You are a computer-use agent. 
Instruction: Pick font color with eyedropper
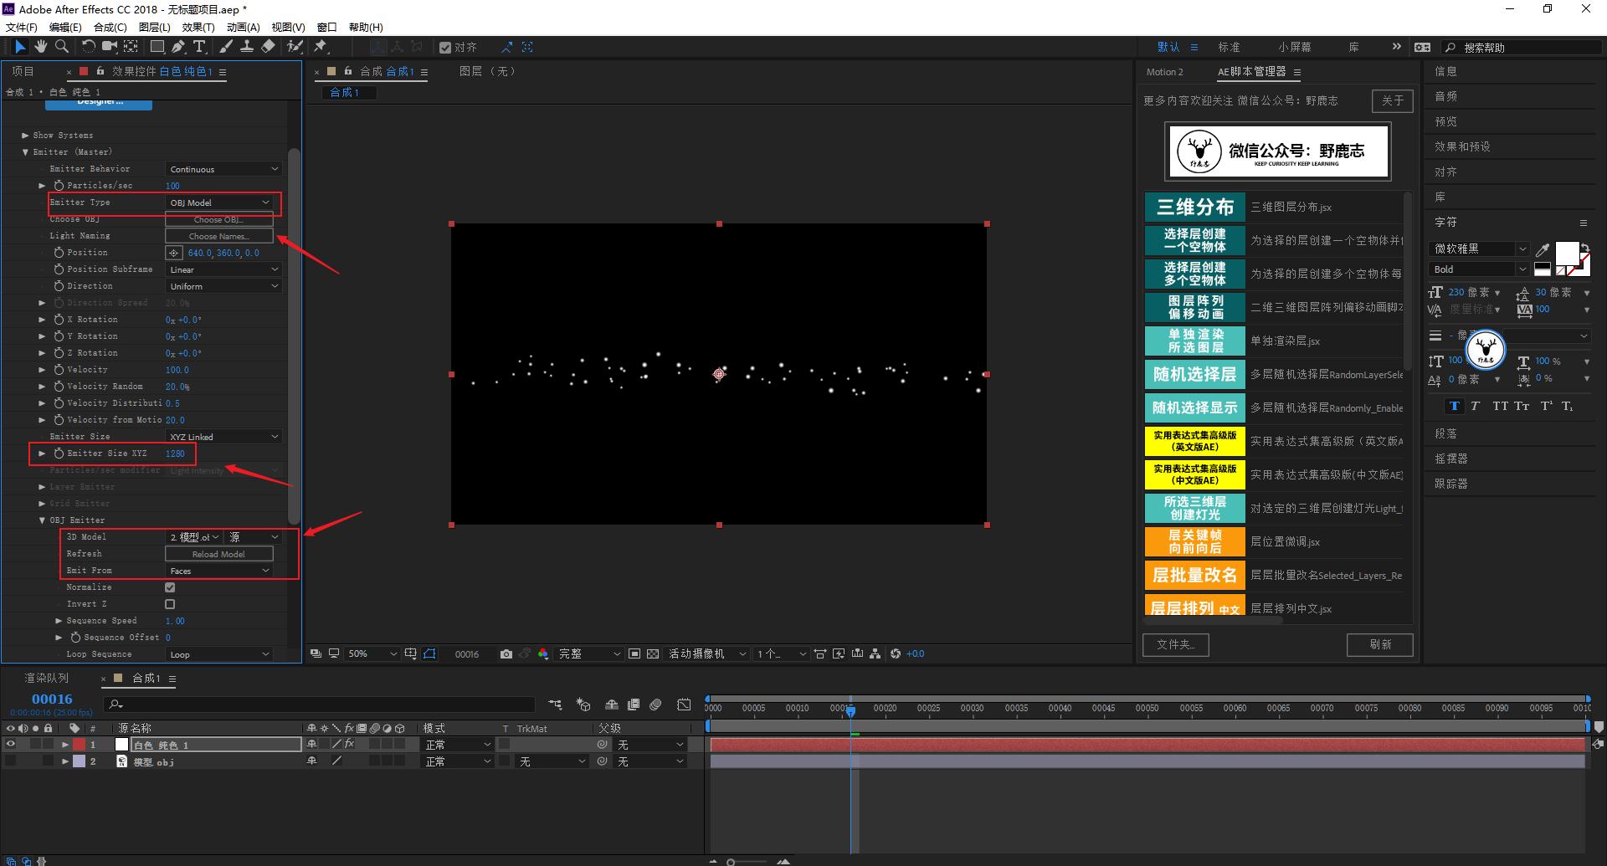pyautogui.click(x=1542, y=249)
